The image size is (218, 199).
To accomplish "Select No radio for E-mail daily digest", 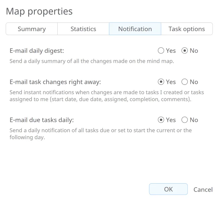I will (184, 51).
